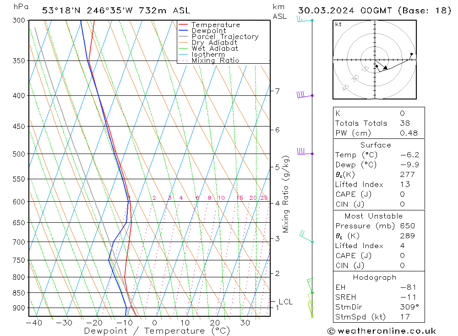458x336 pixels.
Task: Click the mixing ratio label 25
Action: point(264,198)
